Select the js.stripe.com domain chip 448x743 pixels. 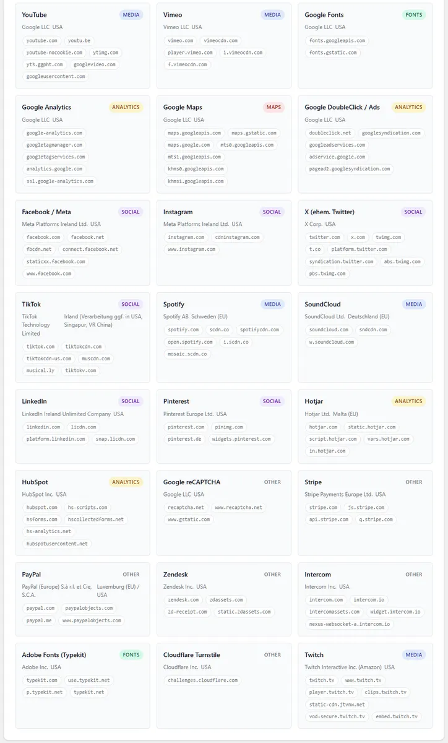[x=366, y=508]
